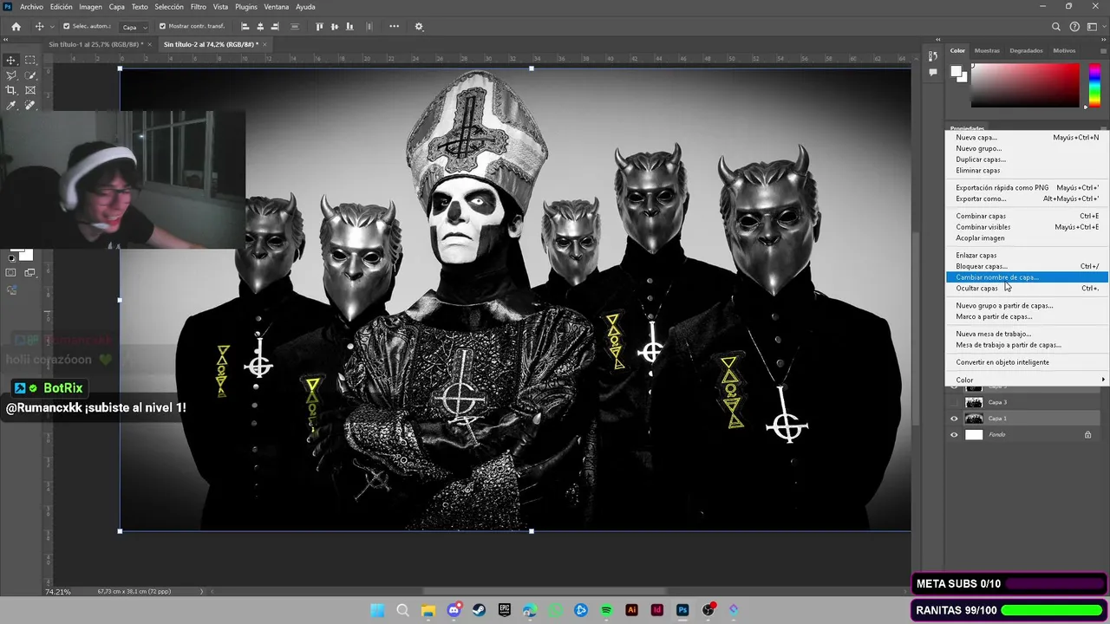
Task: Open OBS Studio from the taskbar
Action: point(708,610)
